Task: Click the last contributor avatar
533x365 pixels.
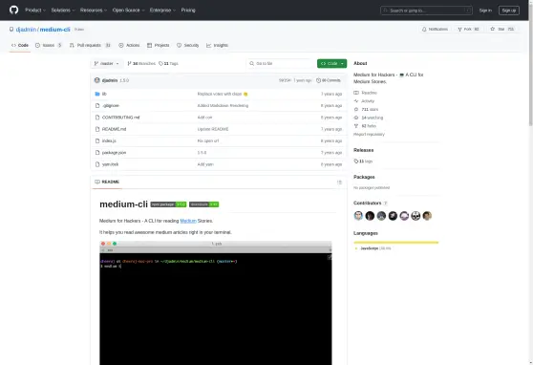Action: 427,216
